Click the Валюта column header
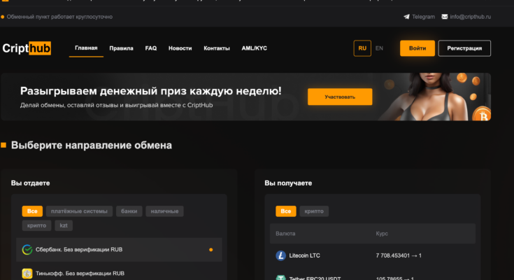The width and height of the screenshot is (514, 280). click(285, 234)
